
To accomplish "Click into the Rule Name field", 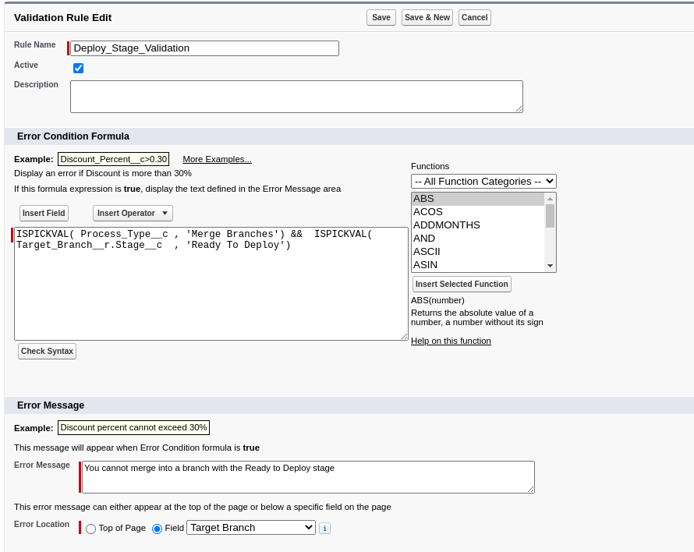I will 204,48.
